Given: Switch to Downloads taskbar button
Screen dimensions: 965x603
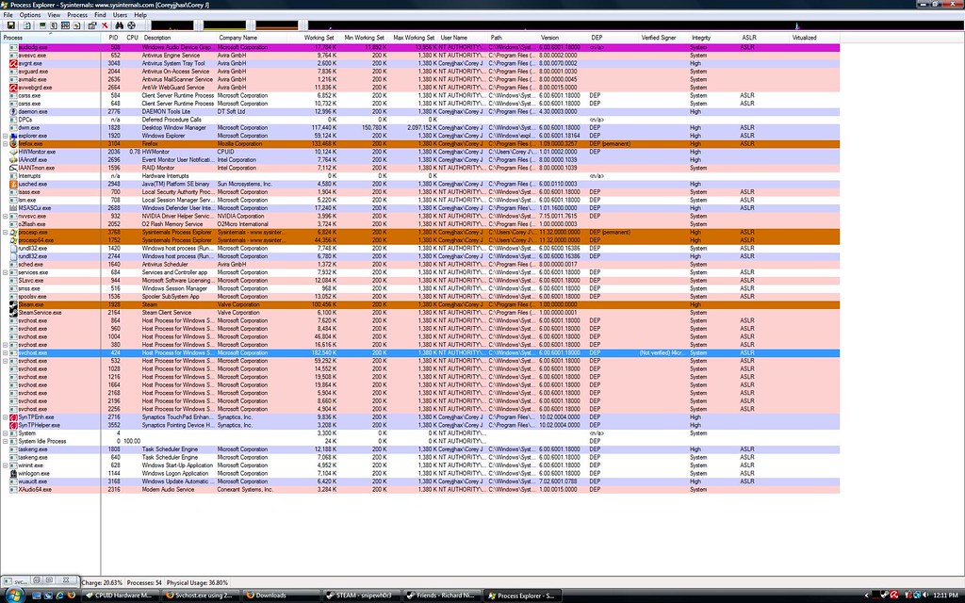Looking at the screenshot, I should pos(280,595).
